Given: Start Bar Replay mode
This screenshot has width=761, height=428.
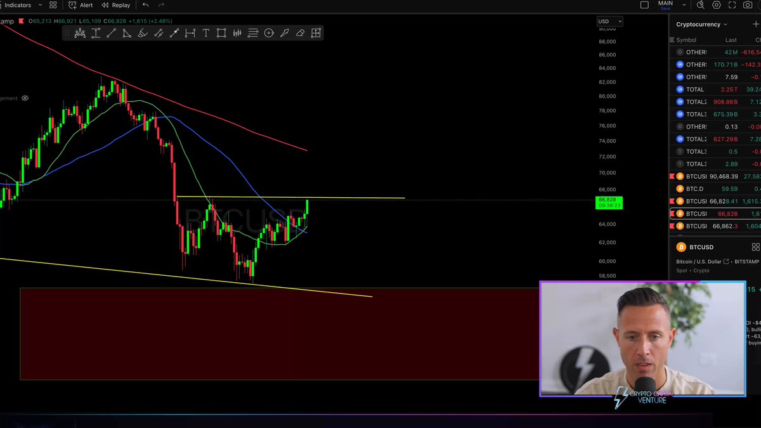Looking at the screenshot, I should pos(116,5).
